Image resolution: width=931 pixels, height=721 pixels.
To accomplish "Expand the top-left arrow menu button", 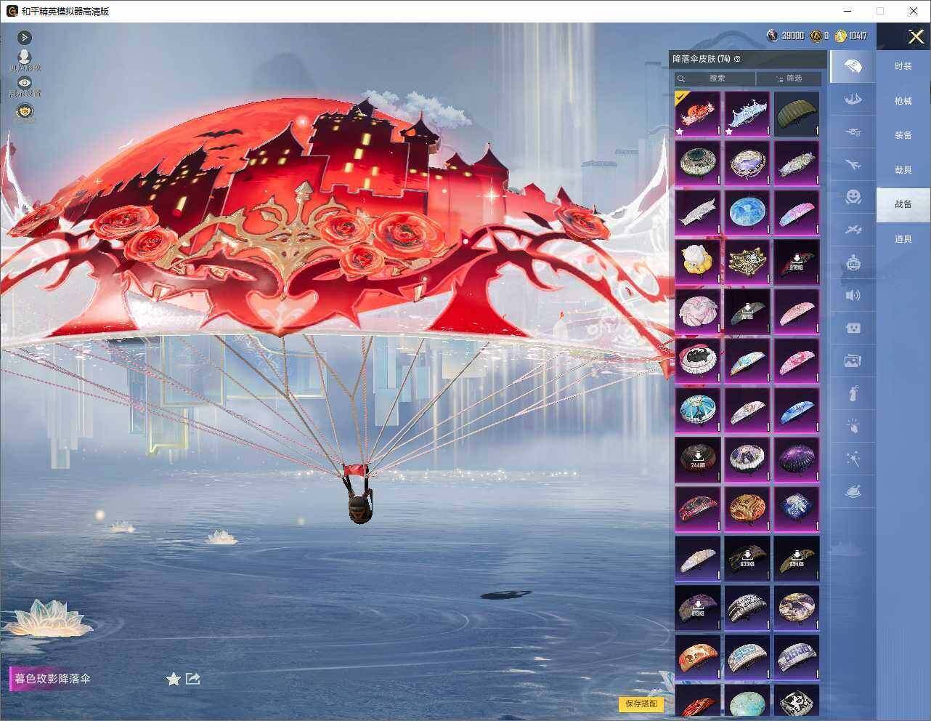I will [25, 37].
